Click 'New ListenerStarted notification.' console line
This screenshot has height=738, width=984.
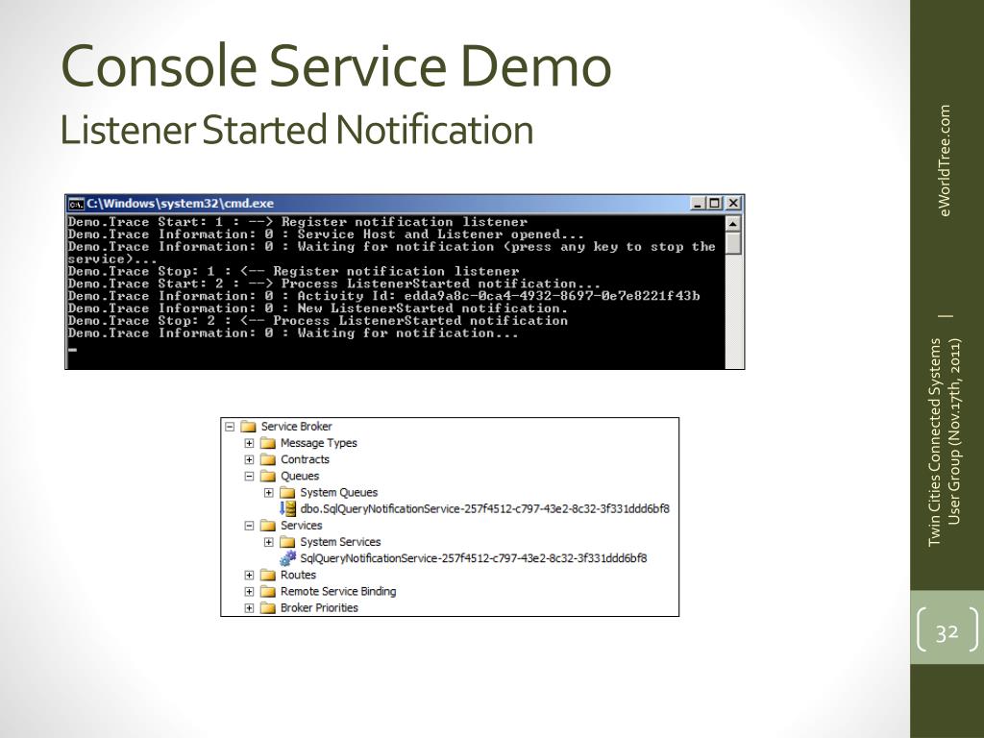[318, 308]
